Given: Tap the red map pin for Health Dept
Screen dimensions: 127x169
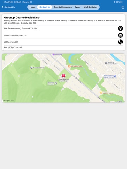Looking at the screenshot, I should pyautogui.click(x=64, y=75).
